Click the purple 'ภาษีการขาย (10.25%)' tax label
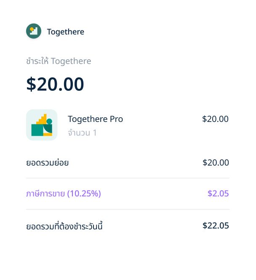 (x=64, y=193)
